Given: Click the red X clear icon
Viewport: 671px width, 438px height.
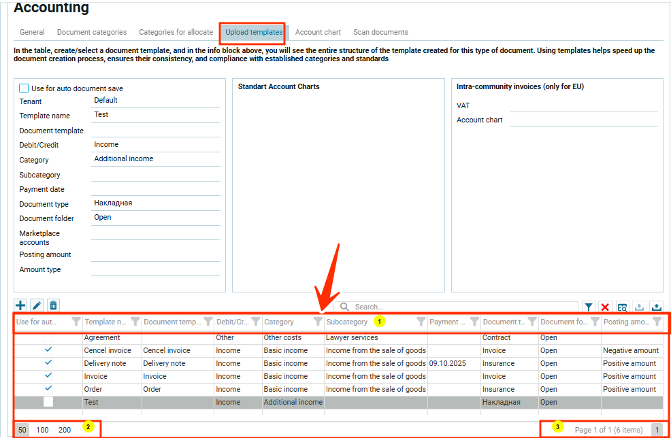Looking at the screenshot, I should tap(605, 307).
